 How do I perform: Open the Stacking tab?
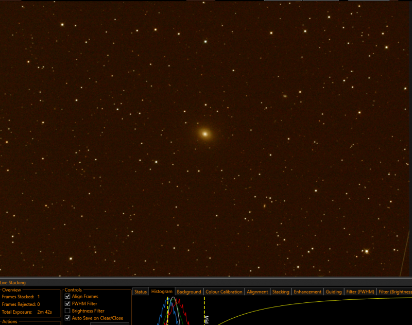tap(281, 292)
